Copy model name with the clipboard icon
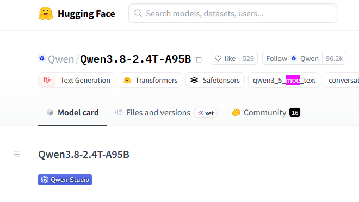 (x=198, y=59)
